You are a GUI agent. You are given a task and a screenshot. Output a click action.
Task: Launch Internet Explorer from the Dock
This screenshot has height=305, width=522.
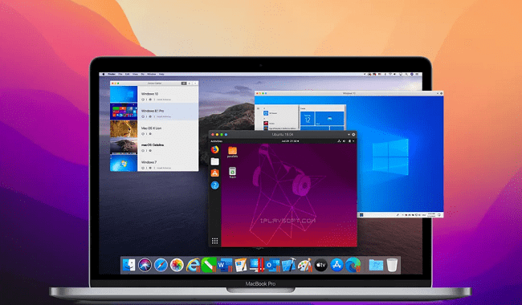pos(193,265)
